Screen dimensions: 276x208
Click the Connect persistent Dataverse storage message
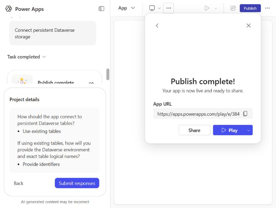(x=53, y=33)
